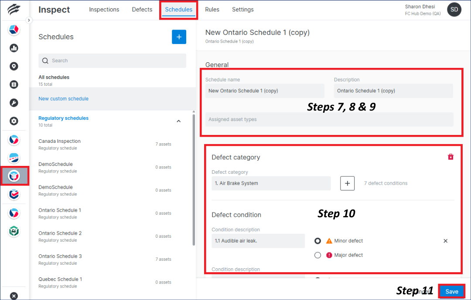Select the Minor defect radio button
471x300 pixels.
pos(318,241)
